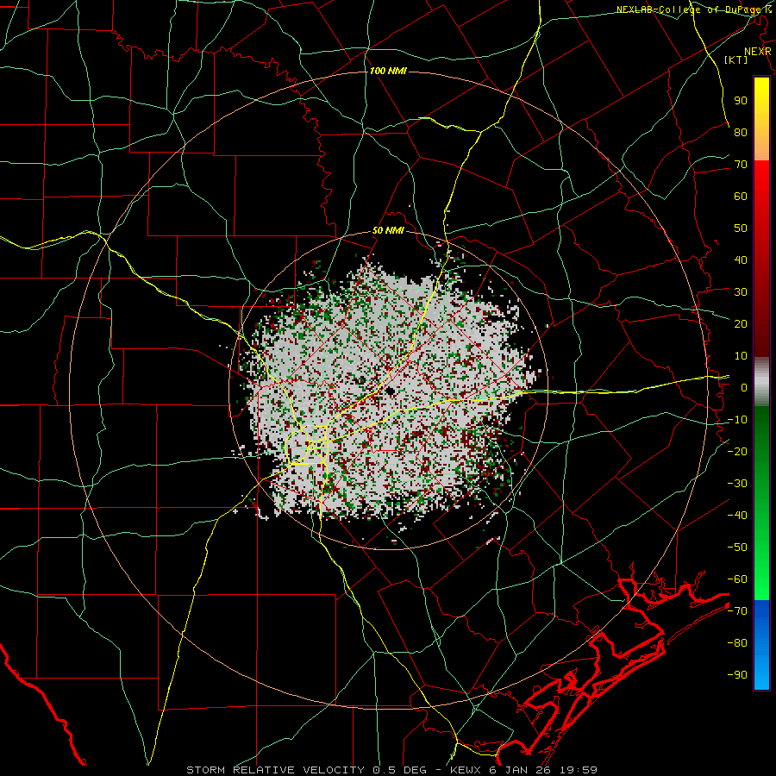The width and height of the screenshot is (776, 776).
Task: Click the 20 value on the velocity scale
Action: pos(741,323)
